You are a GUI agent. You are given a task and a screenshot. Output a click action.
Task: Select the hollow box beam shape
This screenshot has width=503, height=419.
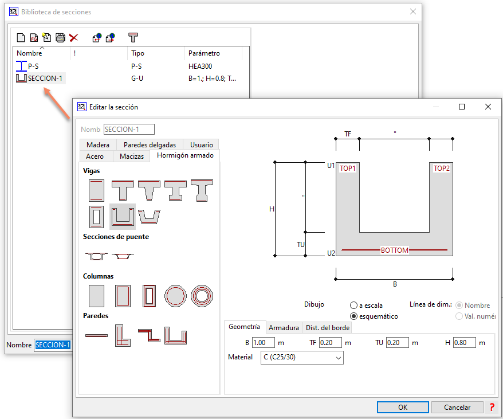(x=97, y=217)
